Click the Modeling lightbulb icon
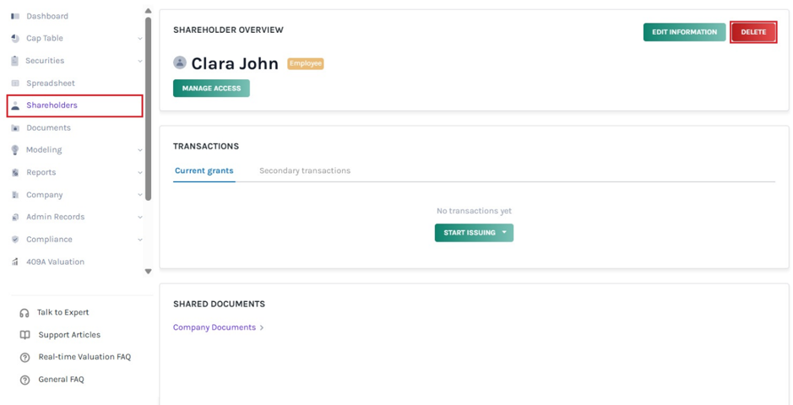The image size is (793, 405). (x=15, y=150)
